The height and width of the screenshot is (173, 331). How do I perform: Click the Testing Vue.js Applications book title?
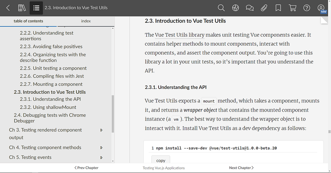(x=164, y=168)
